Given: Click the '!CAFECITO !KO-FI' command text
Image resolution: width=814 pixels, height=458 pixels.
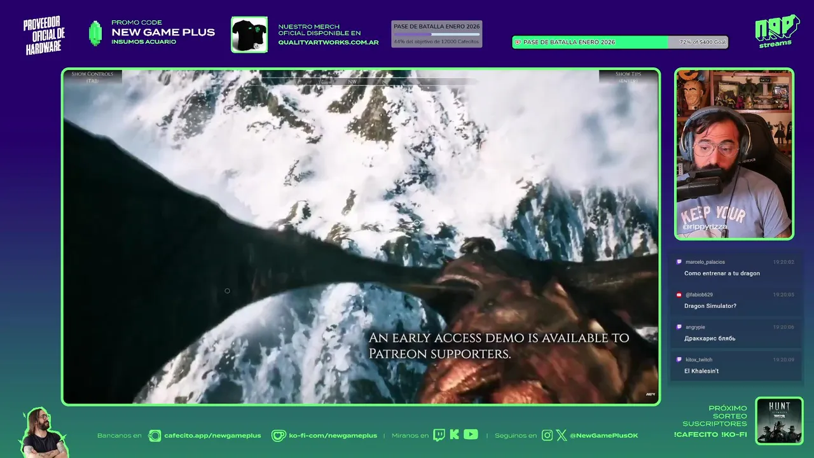Looking at the screenshot, I should 710,434.
